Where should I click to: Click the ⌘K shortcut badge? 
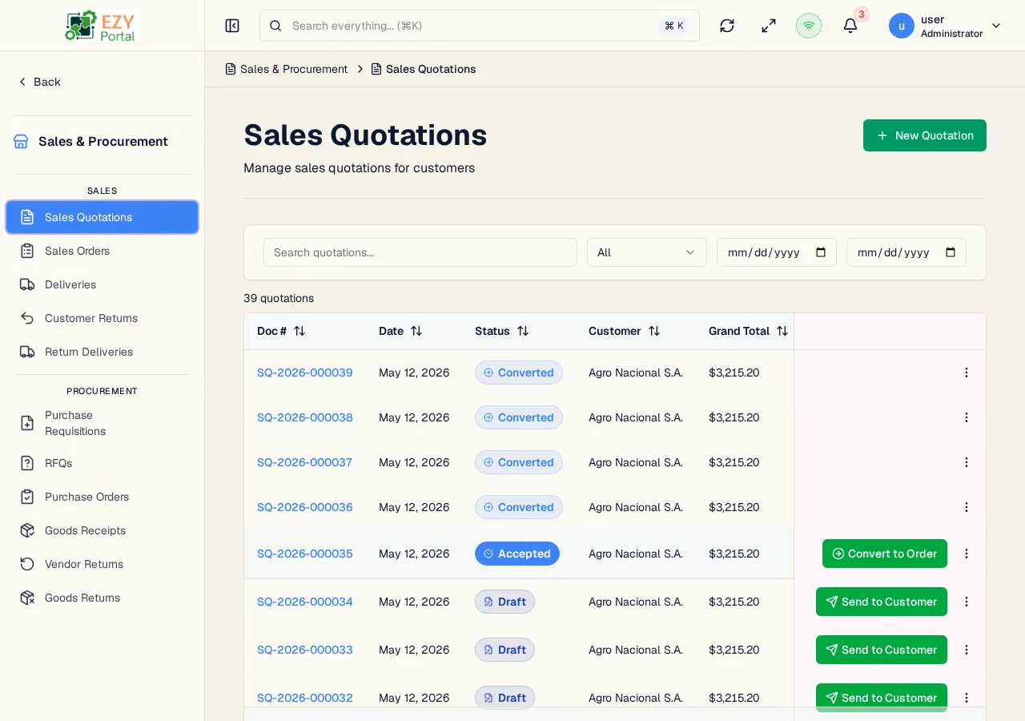674,26
